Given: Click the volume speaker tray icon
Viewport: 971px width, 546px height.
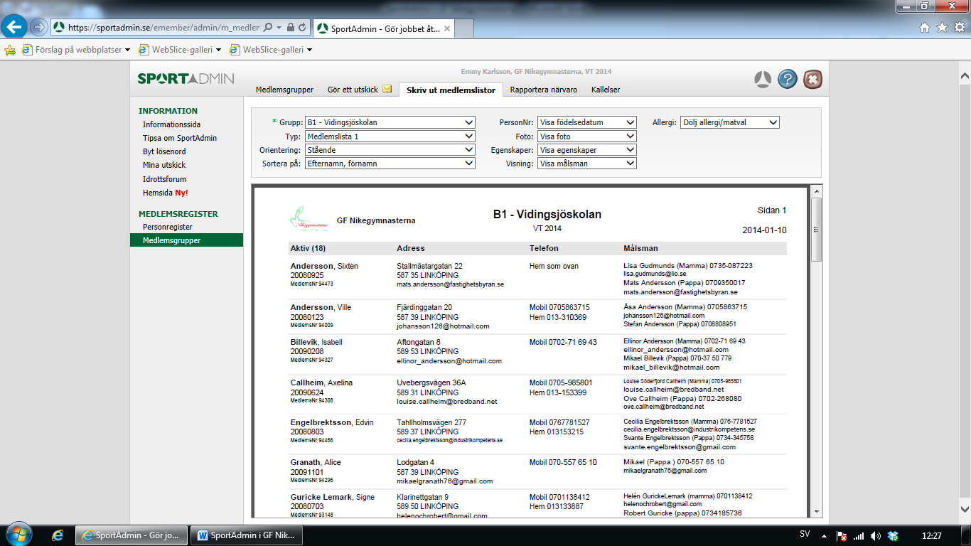Looking at the screenshot, I should [x=875, y=535].
